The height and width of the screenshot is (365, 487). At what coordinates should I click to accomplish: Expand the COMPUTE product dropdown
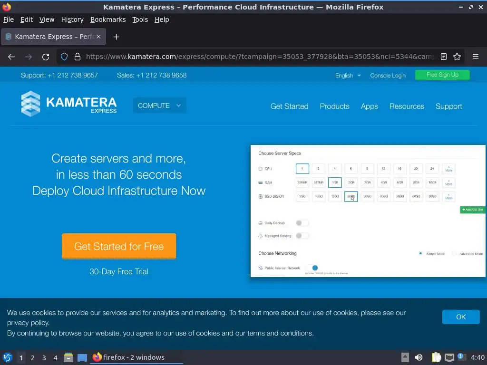pos(160,106)
